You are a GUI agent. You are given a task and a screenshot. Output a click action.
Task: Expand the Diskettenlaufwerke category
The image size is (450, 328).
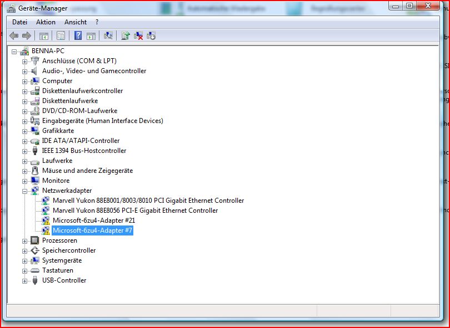click(x=24, y=101)
